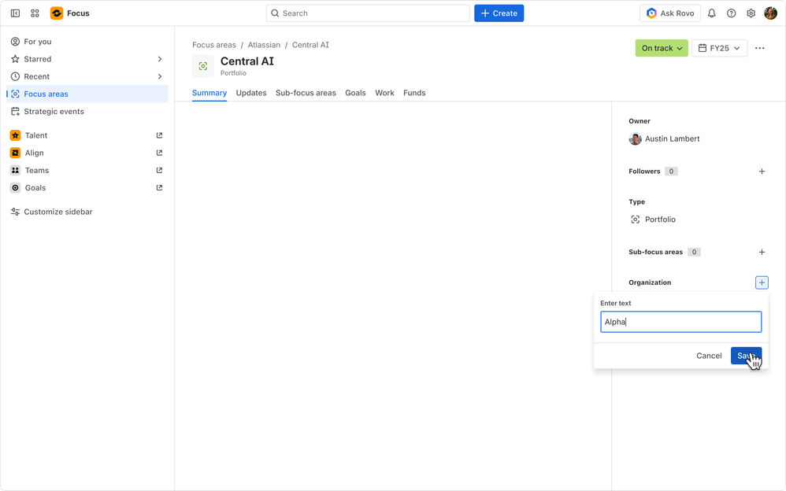
Task: Expand the Starred chevron arrow
Action: click(160, 59)
